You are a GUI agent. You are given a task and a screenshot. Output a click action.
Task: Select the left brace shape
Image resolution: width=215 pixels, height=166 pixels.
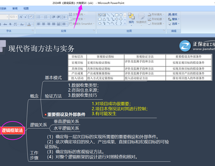click(x=117, y=23)
